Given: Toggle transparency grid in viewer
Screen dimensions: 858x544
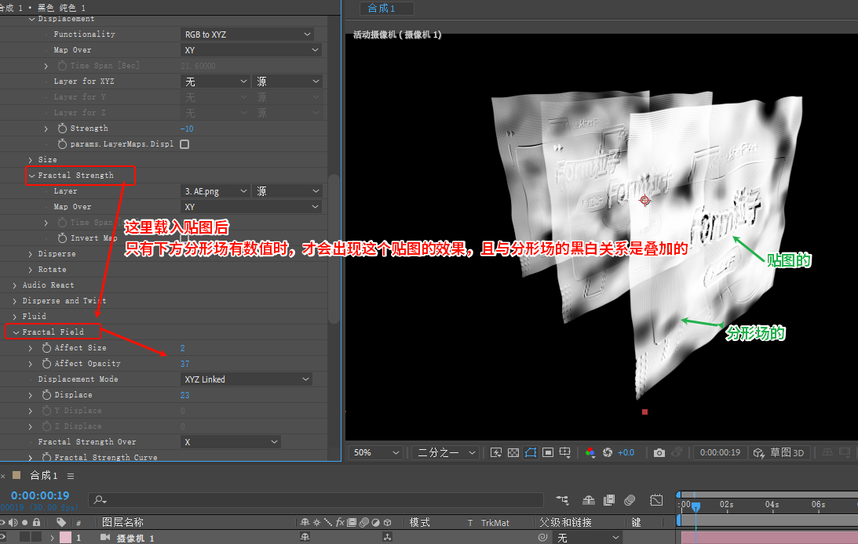Looking at the screenshot, I should 513,452.
